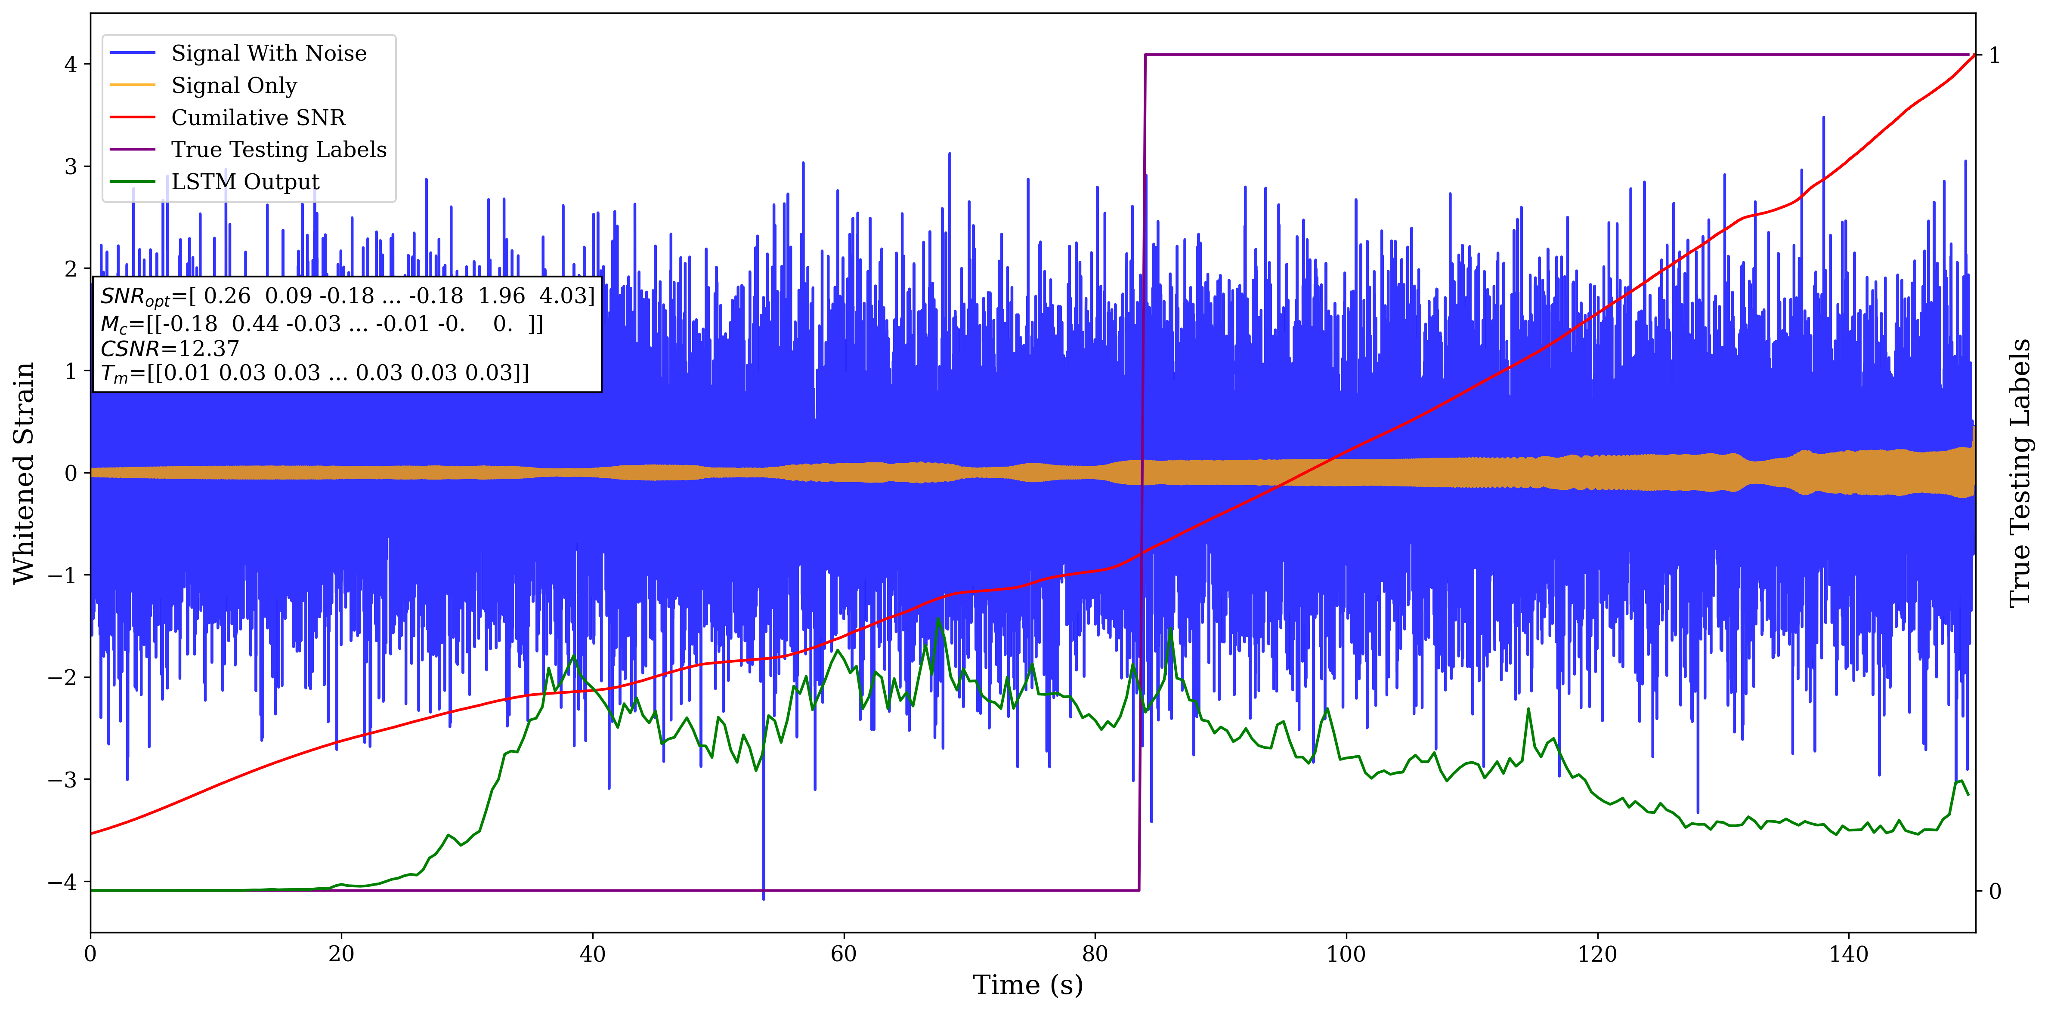Click the red Cumulative SNR legend line
This screenshot has height=1012, width=2048.
click(x=132, y=117)
